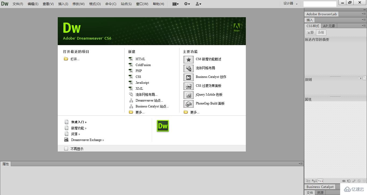Click 更多... under 主要功能 column
The height and width of the screenshot is (195, 367).
click(x=195, y=112)
